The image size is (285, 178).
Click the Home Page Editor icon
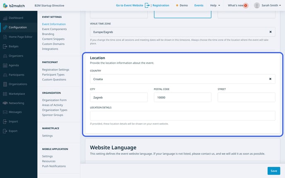(x=5, y=37)
